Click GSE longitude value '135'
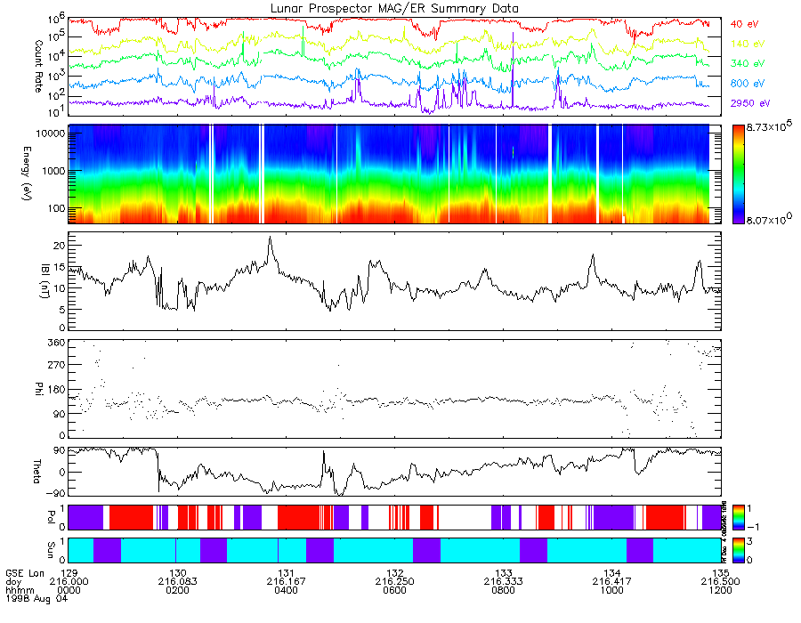The image size is (801, 623). click(720, 573)
